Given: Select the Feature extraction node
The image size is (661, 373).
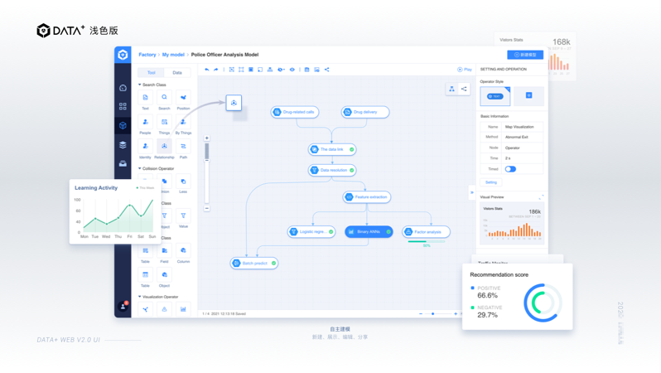Looking at the screenshot, I should point(367,197).
